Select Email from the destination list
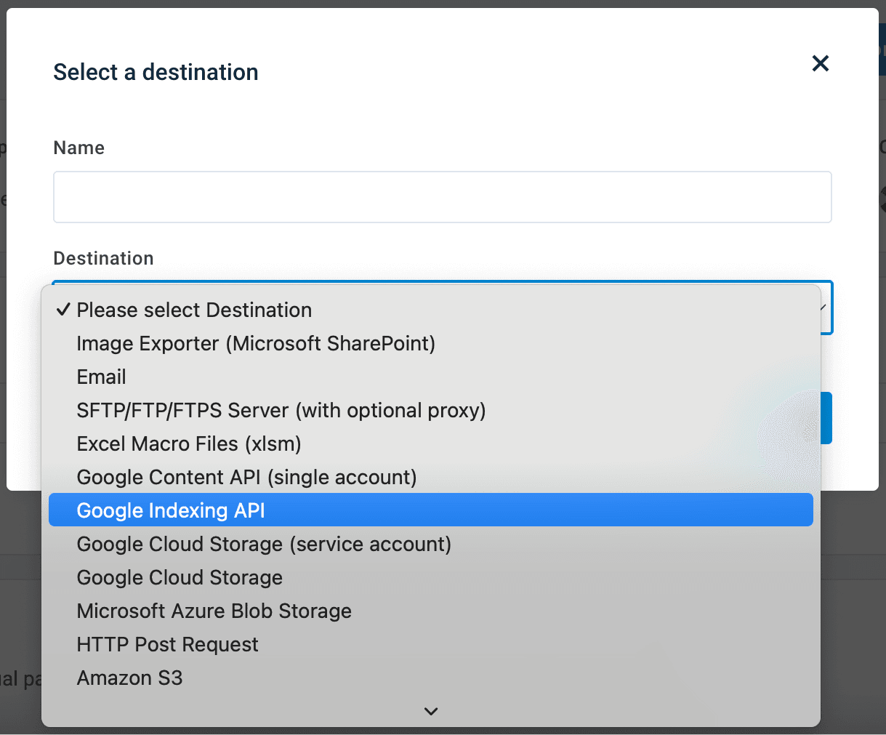Image resolution: width=886 pixels, height=735 pixels. pos(102,377)
